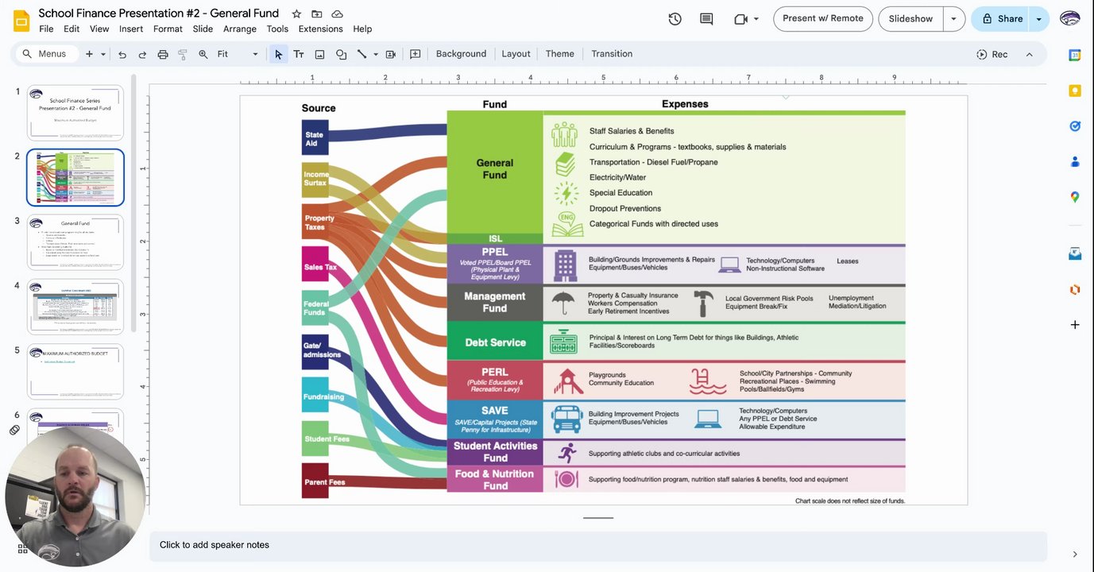The image size is (1094, 572).
Task: Click the Layout button
Action: coord(516,54)
